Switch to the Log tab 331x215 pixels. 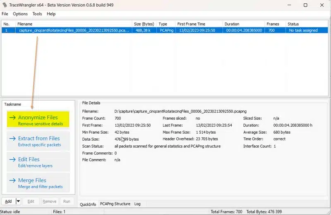[137, 204]
